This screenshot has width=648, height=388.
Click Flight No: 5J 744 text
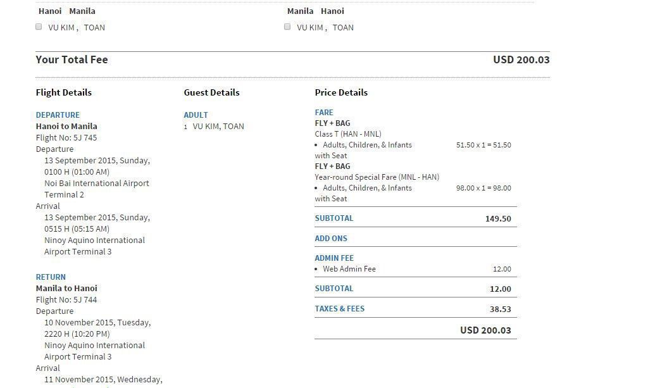point(66,299)
